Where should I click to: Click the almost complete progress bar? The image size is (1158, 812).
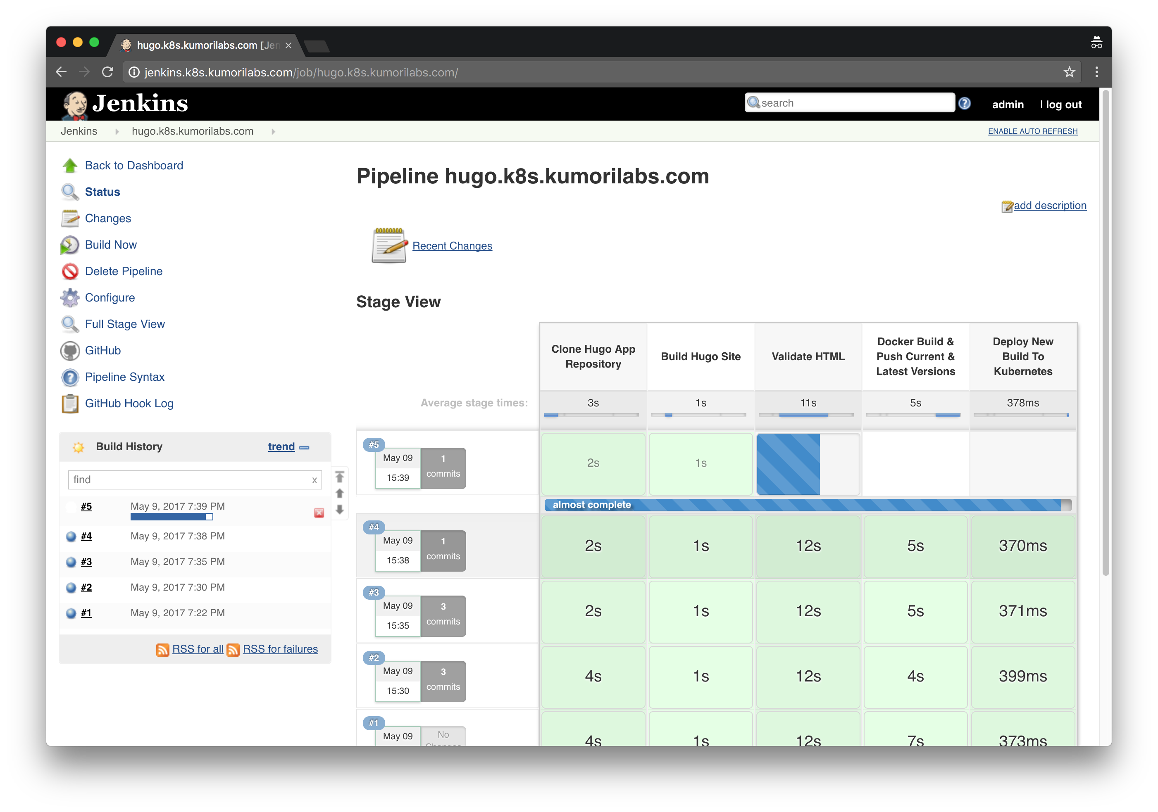click(808, 505)
